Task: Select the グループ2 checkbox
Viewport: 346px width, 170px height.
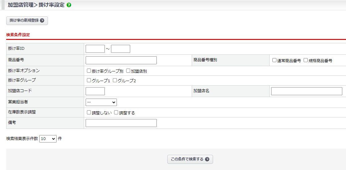Action: pos(115,80)
